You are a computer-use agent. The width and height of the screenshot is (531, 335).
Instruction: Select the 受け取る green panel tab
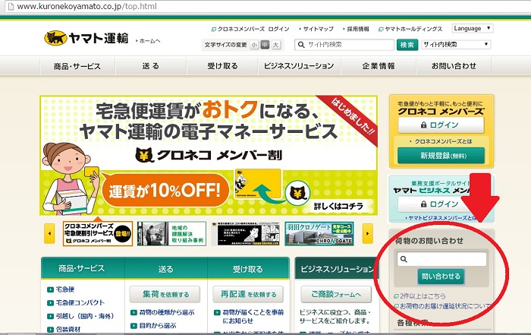(x=248, y=269)
